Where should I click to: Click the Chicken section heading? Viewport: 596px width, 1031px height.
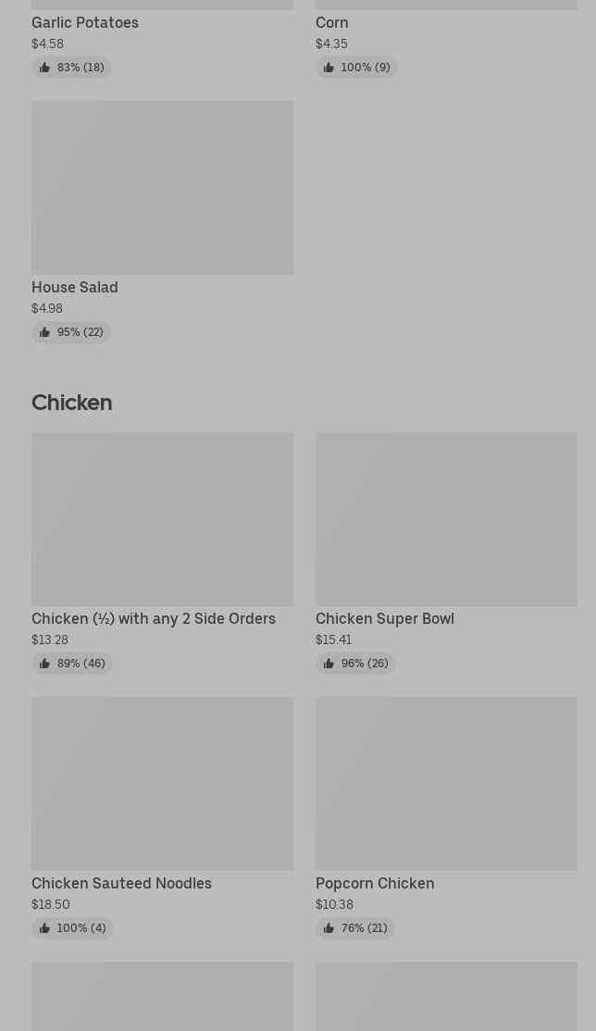[x=71, y=403]
